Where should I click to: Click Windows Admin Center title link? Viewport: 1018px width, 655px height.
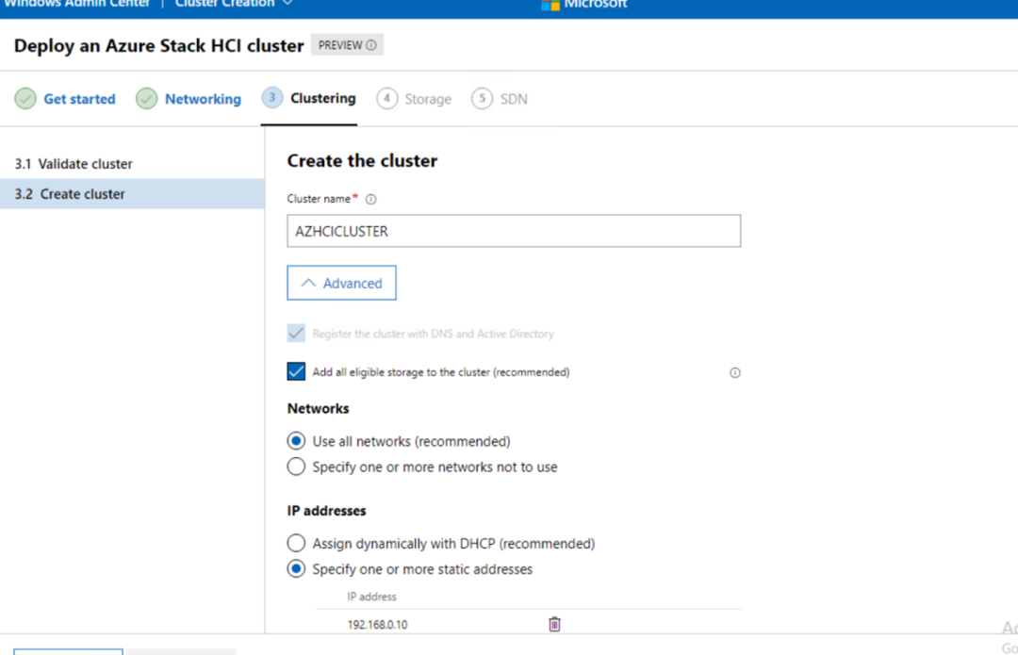click(x=76, y=4)
